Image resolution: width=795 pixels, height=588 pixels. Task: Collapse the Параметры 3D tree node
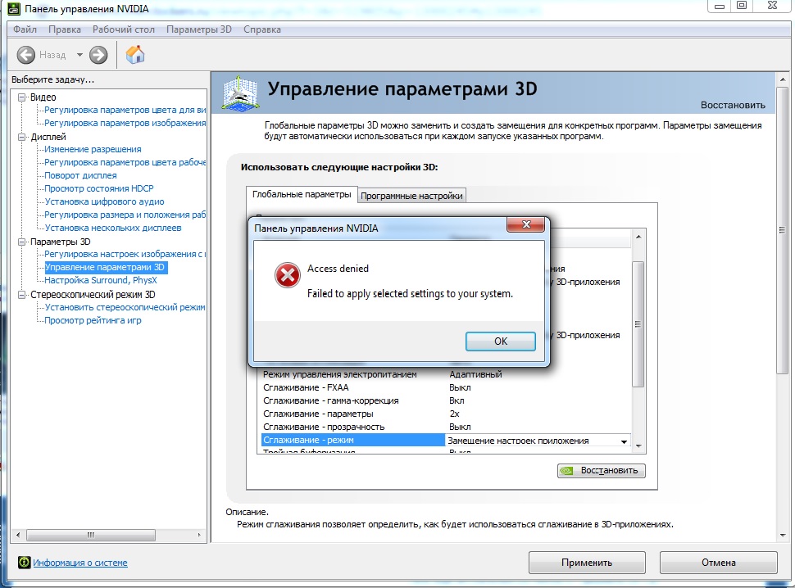coord(22,242)
